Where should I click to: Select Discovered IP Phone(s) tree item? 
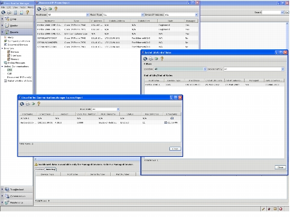click(x=19, y=77)
